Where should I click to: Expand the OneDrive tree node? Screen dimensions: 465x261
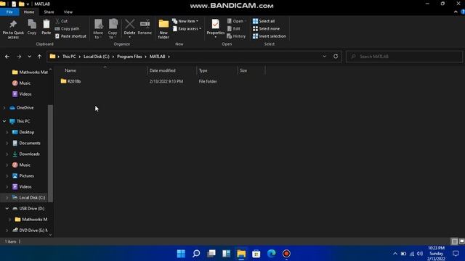(x=4, y=108)
